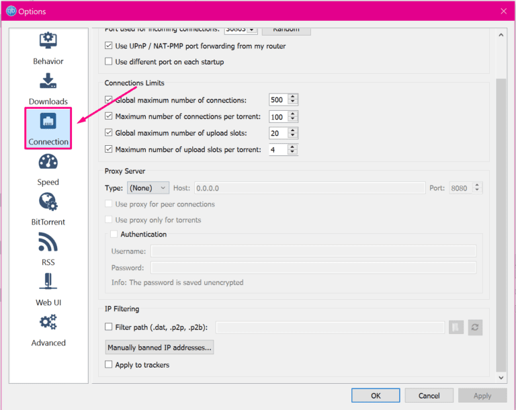
Task: Open the Behavior settings icon
Action: pos(48,40)
